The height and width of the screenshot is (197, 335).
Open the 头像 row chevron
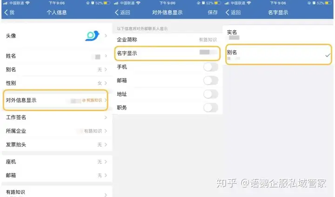pyautogui.click(x=106, y=36)
